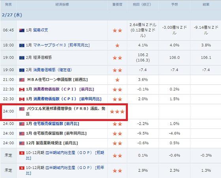Open the マネーサプライM3 前年同月比 link

coord(61,45)
